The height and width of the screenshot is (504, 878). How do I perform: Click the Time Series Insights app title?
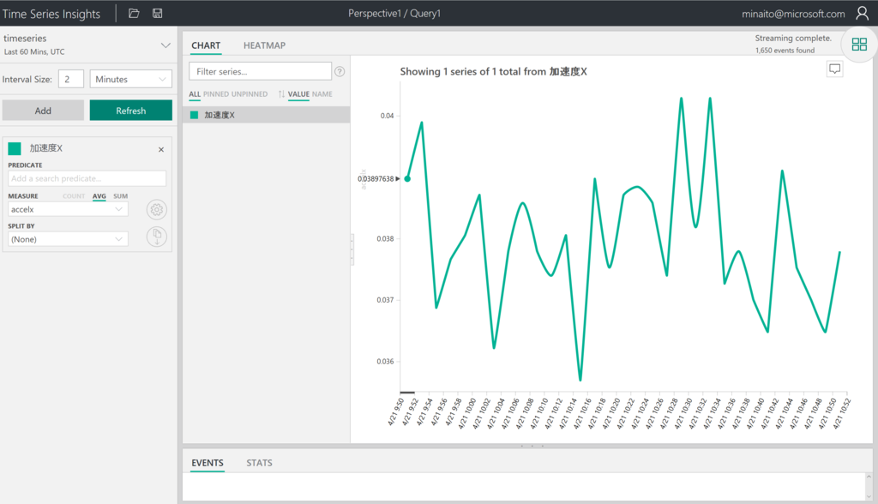pos(51,14)
